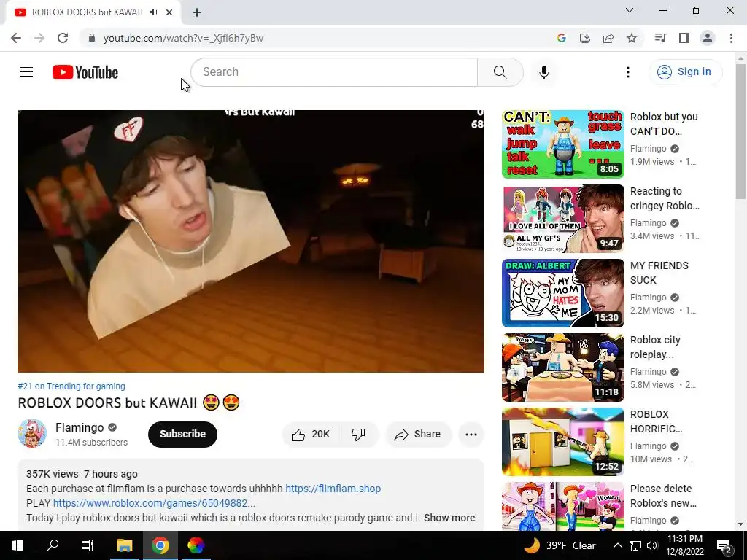Subscribe to Flamingo channel
The width and height of the screenshot is (747, 560).
pos(182,435)
